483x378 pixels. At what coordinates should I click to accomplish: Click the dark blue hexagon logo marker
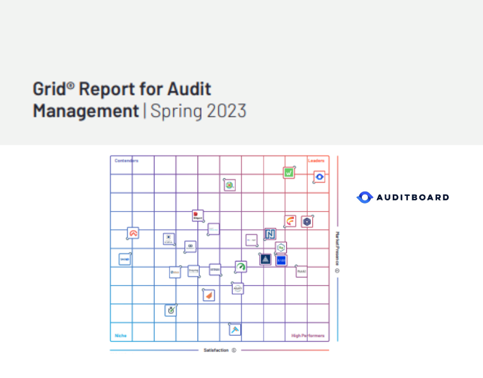point(307,222)
